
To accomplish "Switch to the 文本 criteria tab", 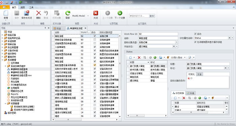I will (200, 74).
